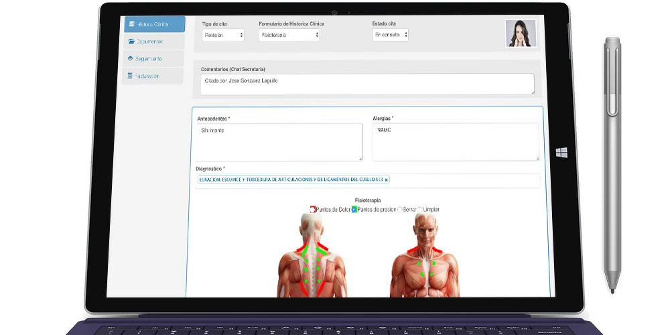The height and width of the screenshot is (335, 670).
Task: Open the Formulario de Historica Clínica dropdown
Action: (x=289, y=35)
